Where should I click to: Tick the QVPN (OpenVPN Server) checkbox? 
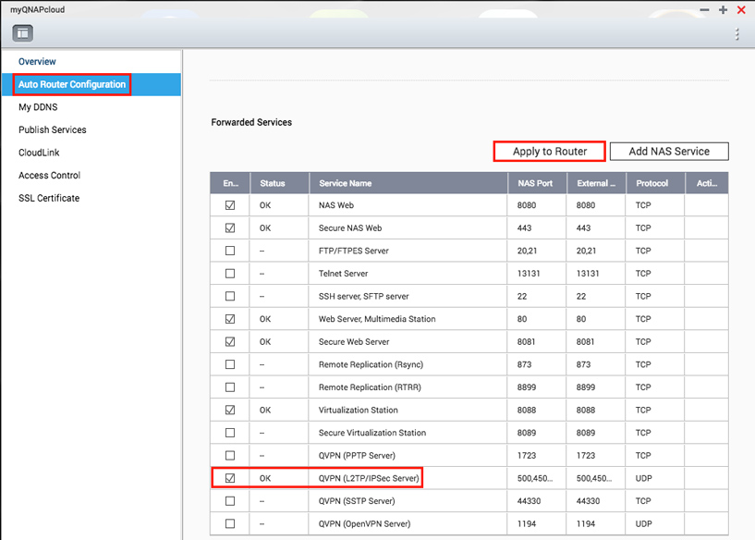(230, 523)
